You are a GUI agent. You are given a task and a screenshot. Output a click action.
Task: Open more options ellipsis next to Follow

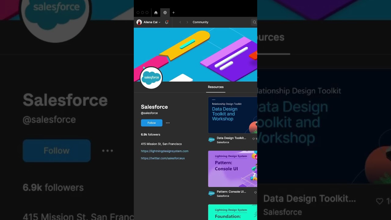168,123
